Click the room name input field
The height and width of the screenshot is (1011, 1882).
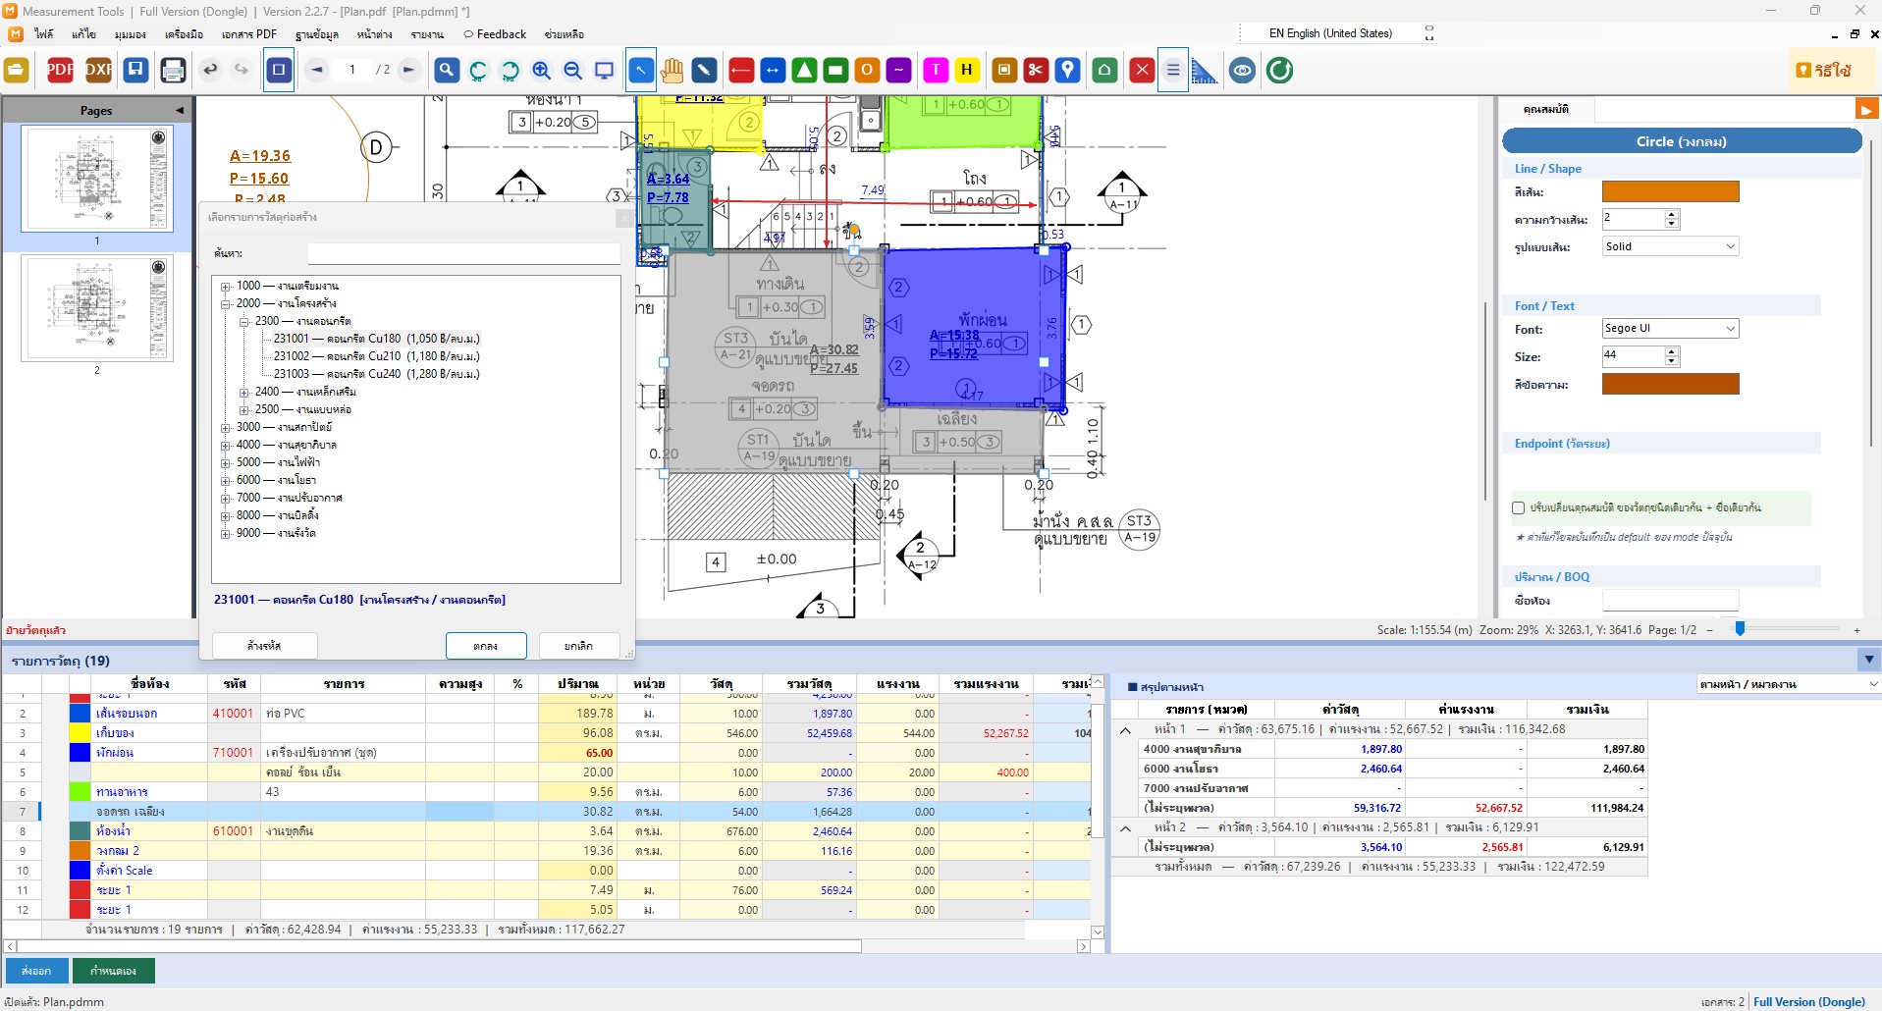(1670, 600)
